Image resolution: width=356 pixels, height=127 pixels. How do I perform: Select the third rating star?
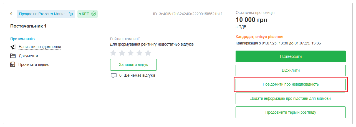131,53
